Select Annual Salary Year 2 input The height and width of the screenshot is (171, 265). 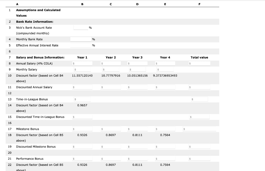(x=111, y=63)
